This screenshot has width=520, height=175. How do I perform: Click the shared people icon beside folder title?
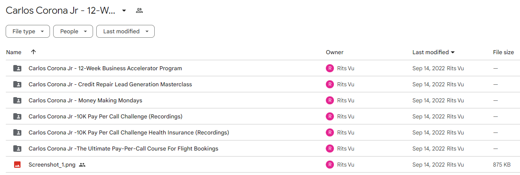(x=139, y=11)
